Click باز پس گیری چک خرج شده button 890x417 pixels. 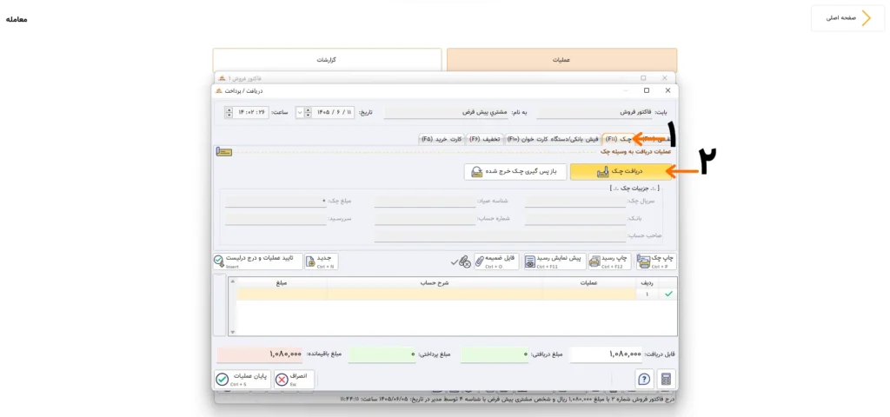[x=515, y=172]
